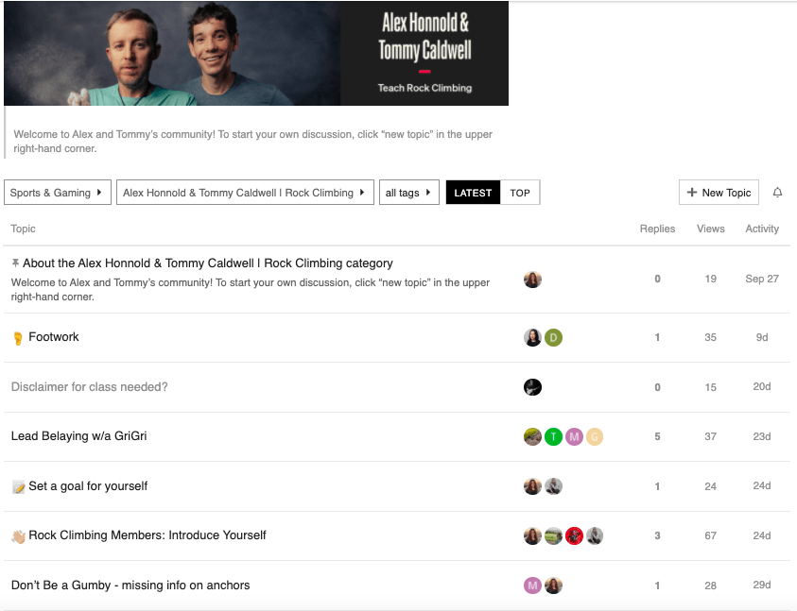Click the welcome excerpt under the About topic
The image size is (797, 611).
coord(251,290)
